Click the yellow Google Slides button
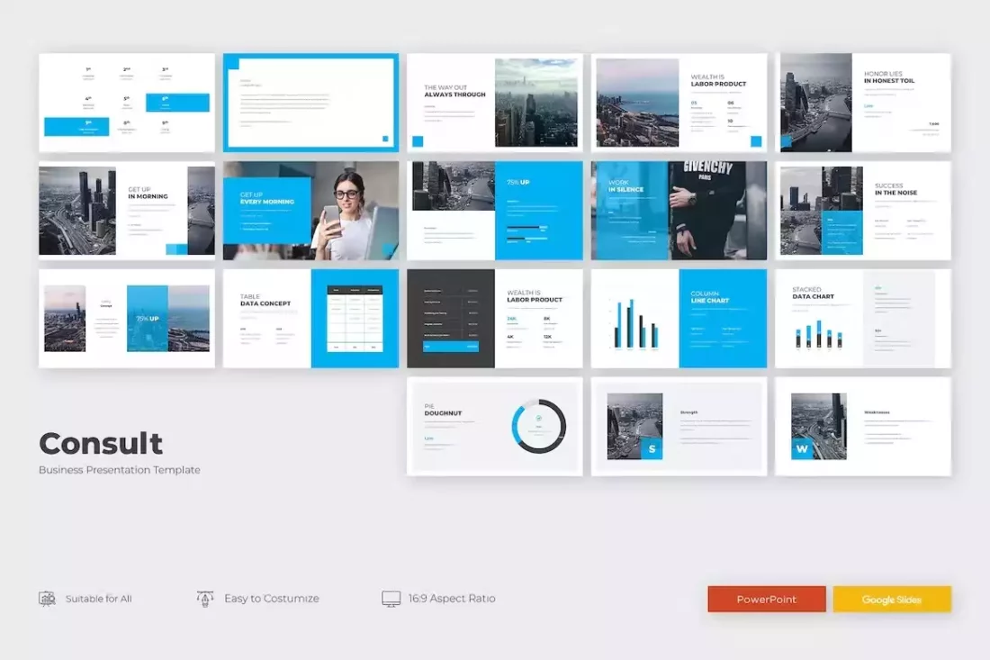 point(892,599)
